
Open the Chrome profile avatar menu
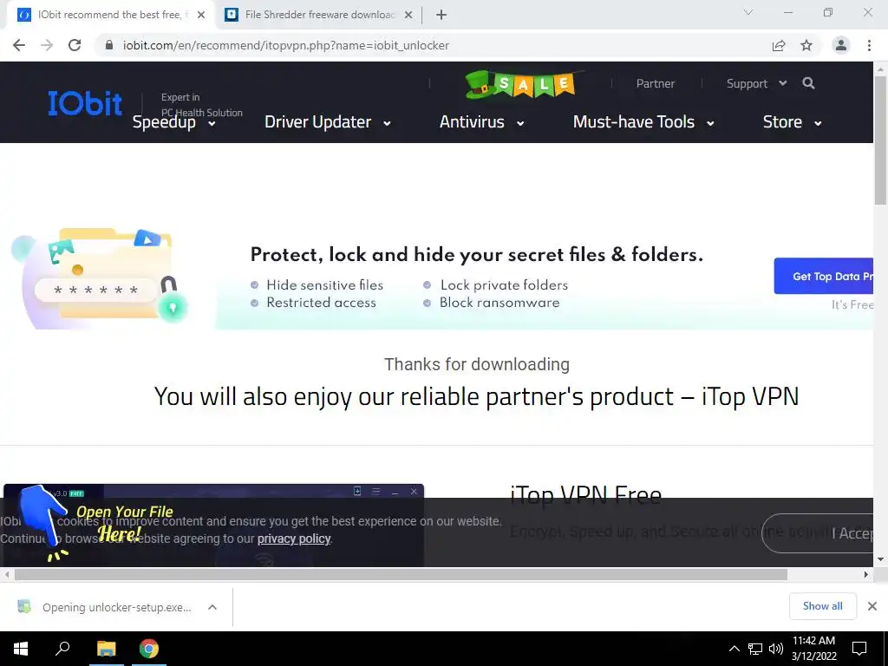[x=841, y=45]
